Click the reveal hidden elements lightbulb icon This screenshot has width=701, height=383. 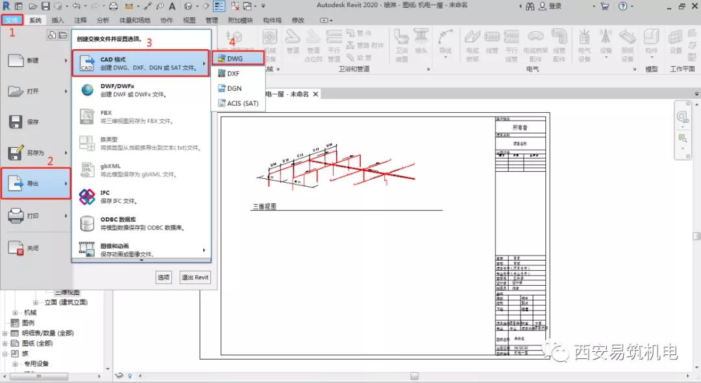click(130, 376)
